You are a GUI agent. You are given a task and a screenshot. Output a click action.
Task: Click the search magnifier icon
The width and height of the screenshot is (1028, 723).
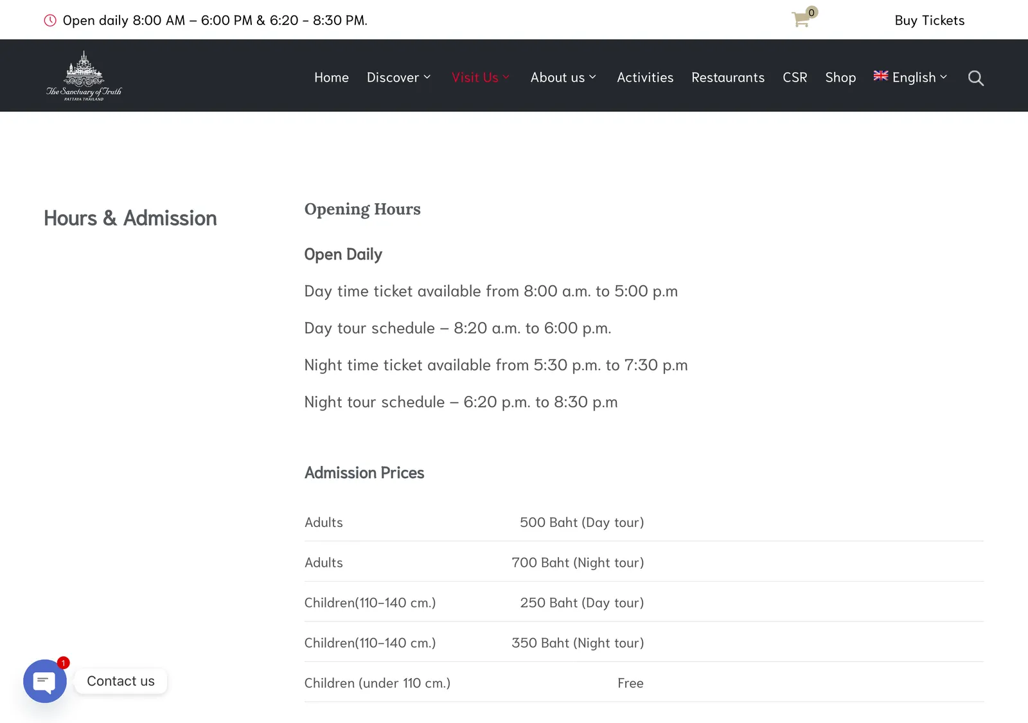pyautogui.click(x=976, y=78)
